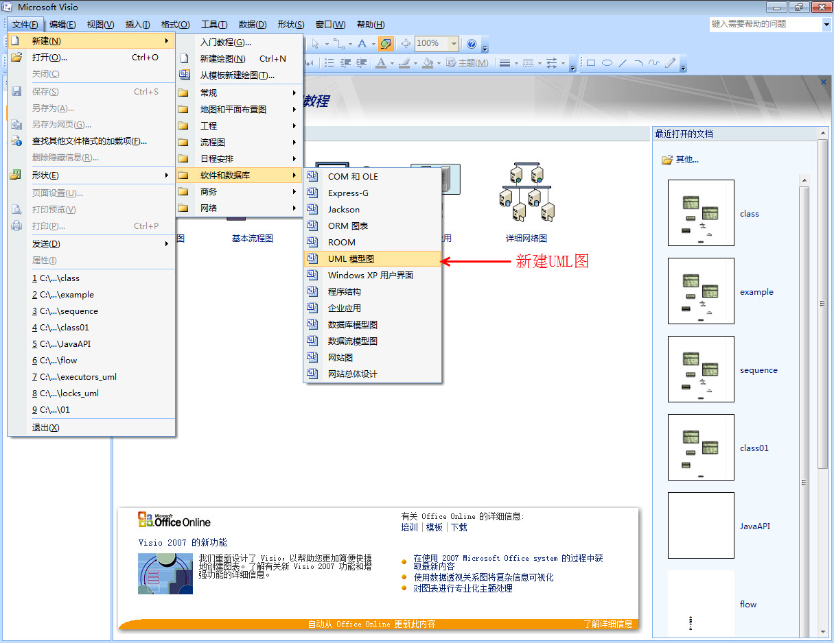Expand the Fill Color dropdown arrow

tap(439, 63)
